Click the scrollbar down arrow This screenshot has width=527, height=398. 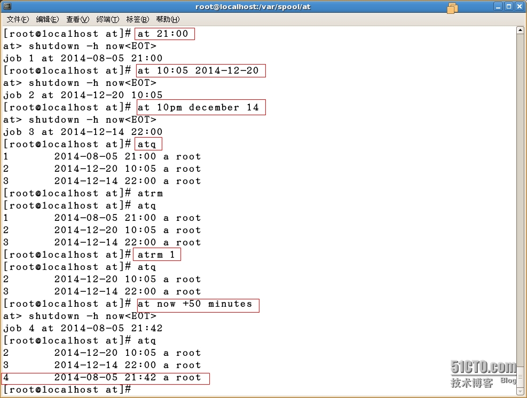[520, 391]
